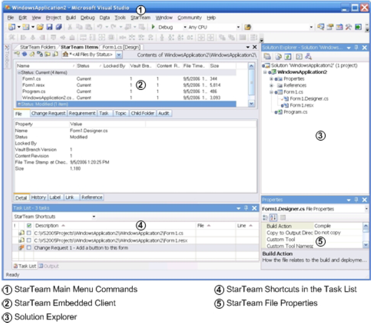Open Toolbox from the wrench-hammer toolbar icon

point(348,27)
